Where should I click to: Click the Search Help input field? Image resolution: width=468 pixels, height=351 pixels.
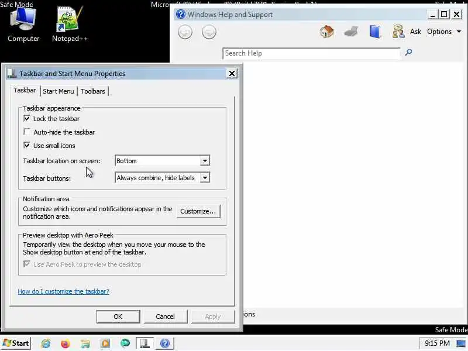[311, 53]
